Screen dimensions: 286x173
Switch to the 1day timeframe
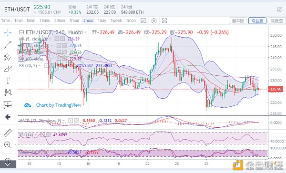(102, 20)
